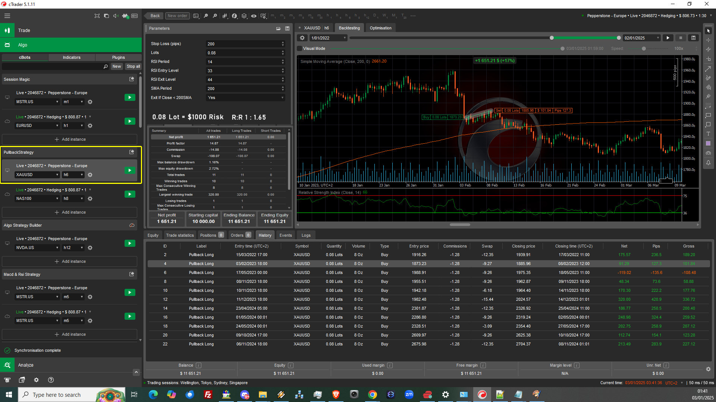Open Exit If Close < 200SMA dropdown
The height and width of the screenshot is (402, 716).
click(x=245, y=98)
